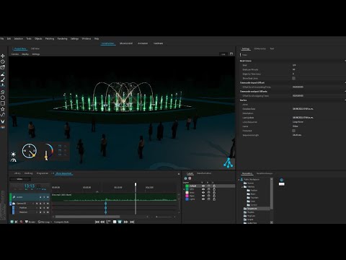
Task: Toggle visibility of the magenta layer
Action: (203, 196)
